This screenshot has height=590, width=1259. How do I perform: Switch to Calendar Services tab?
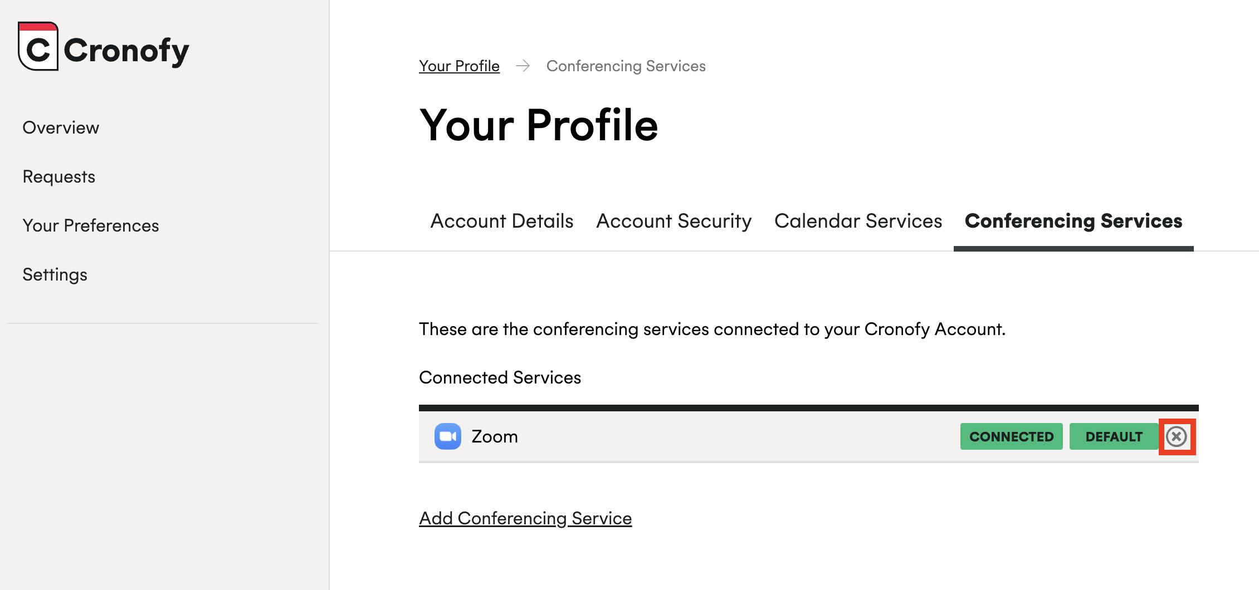(858, 221)
